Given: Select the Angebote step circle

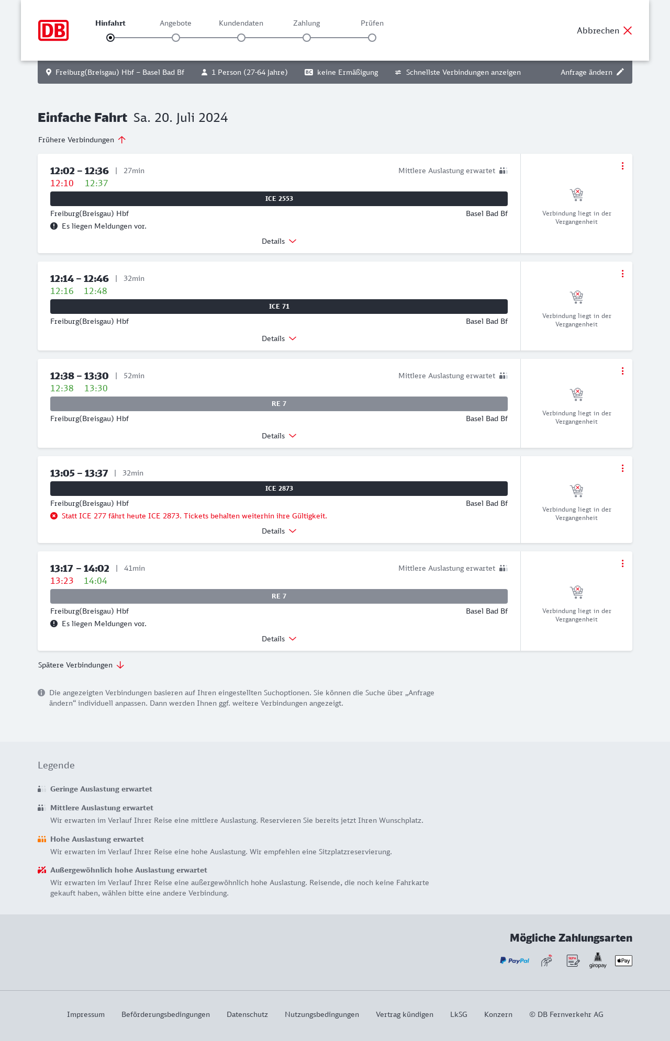Looking at the screenshot, I should (176, 38).
